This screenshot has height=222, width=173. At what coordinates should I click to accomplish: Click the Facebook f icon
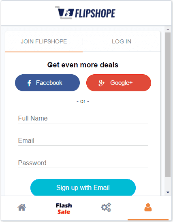click(29, 83)
